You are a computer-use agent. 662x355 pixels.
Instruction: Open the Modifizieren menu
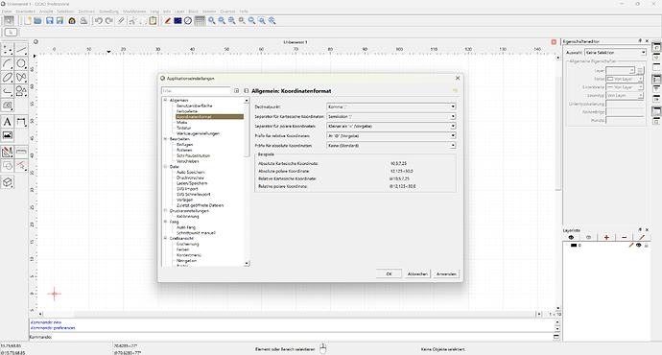point(134,12)
